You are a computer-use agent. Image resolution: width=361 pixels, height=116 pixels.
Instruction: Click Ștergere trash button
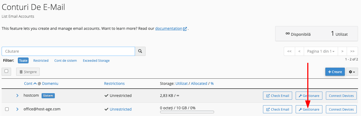coord(28,72)
